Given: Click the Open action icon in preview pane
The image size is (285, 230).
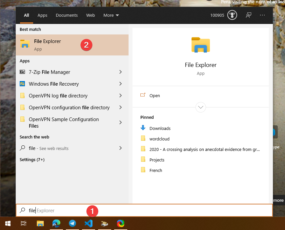Looking at the screenshot, I should click(143, 95).
